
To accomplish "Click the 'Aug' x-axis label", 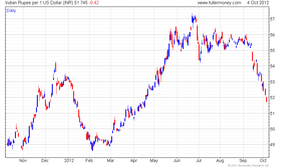I will pos(220,161).
